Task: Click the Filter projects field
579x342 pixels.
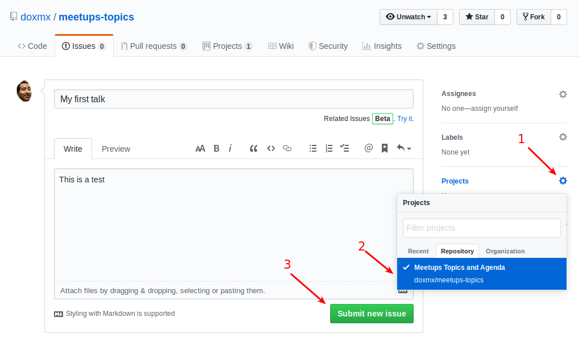Action: [481, 228]
